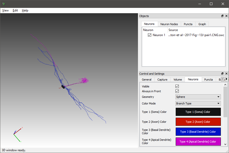Open the Geometry dropdown showing Sphere
The height and width of the screenshot is (153, 229).
point(198,97)
